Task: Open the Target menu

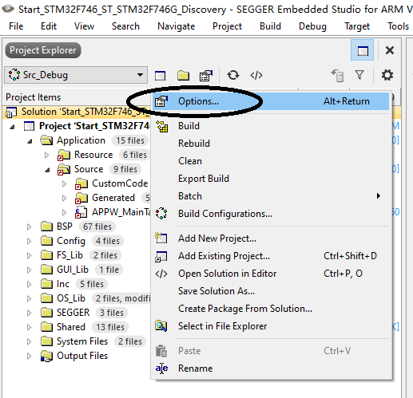Action: point(357,26)
